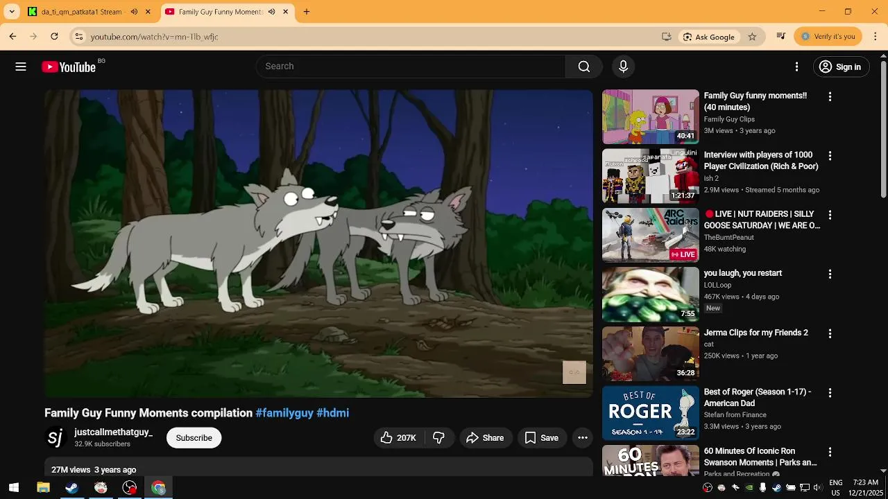Open options for Ron Swanson Moments video
The image size is (888, 499).
830,452
